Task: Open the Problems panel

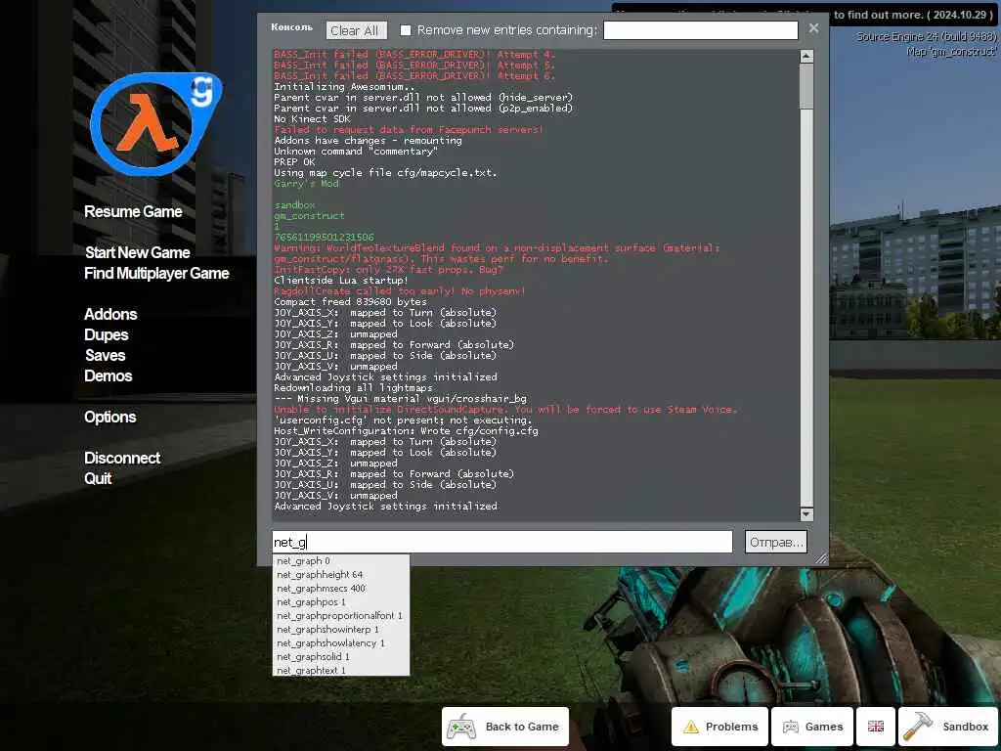Action: [719, 727]
